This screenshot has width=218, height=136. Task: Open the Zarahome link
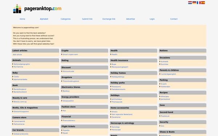116,117
